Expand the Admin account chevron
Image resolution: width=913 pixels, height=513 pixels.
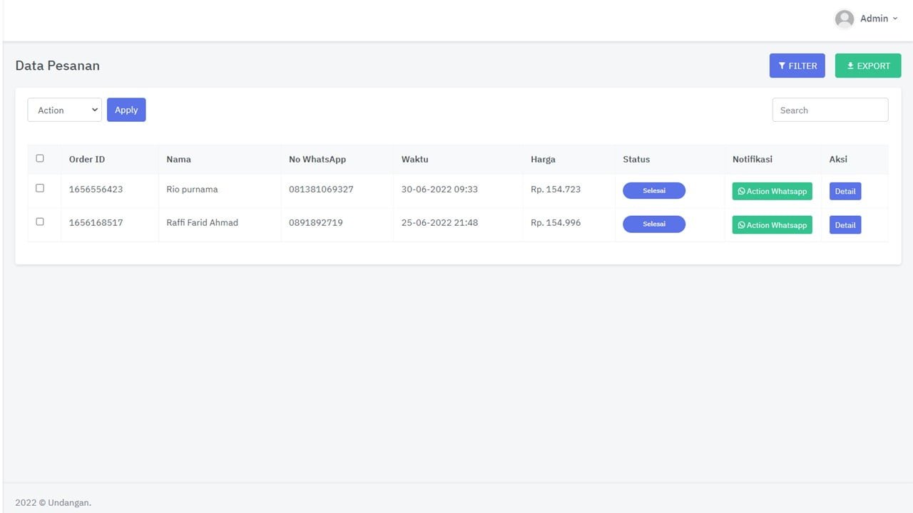pyautogui.click(x=895, y=19)
